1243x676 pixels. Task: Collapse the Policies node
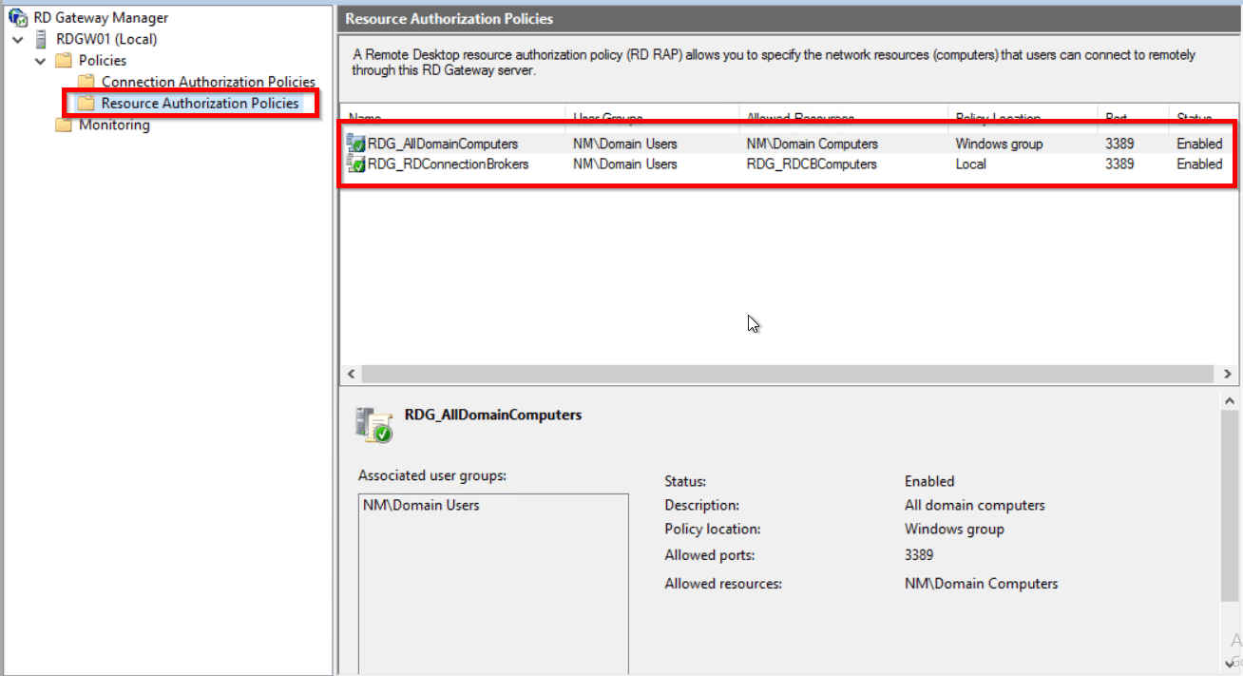pos(39,60)
